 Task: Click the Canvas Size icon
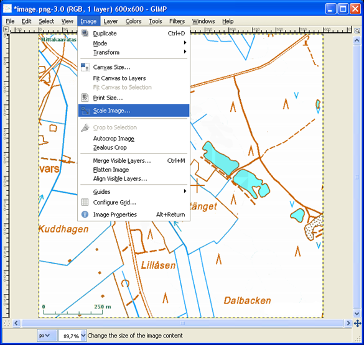point(85,67)
